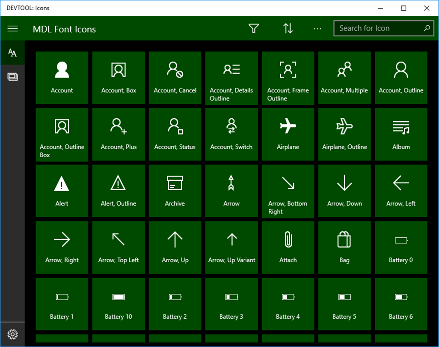Click the Account, Outline tile
The height and width of the screenshot is (347, 439).
(401, 78)
